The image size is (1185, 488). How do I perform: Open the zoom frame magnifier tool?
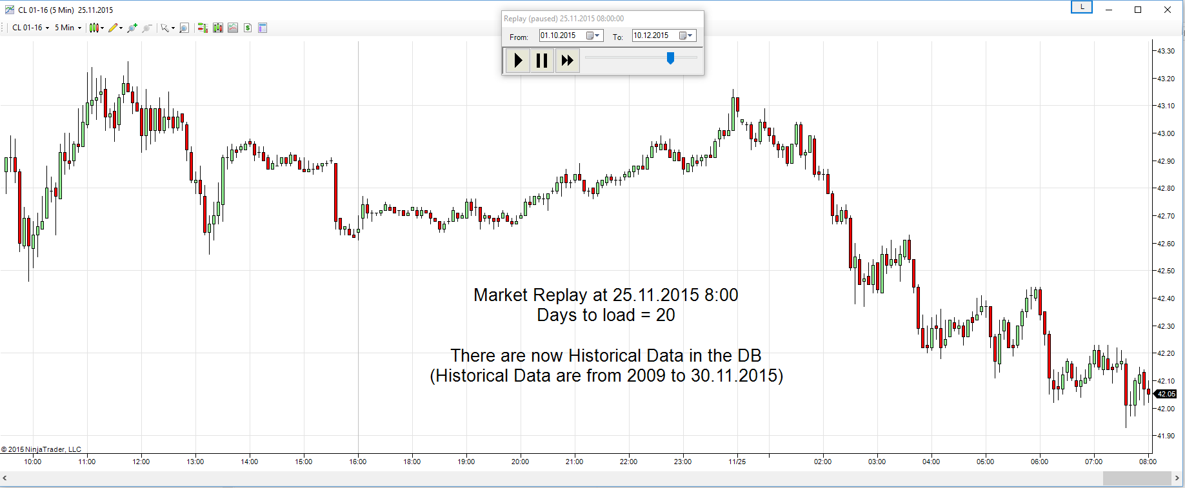pos(184,28)
